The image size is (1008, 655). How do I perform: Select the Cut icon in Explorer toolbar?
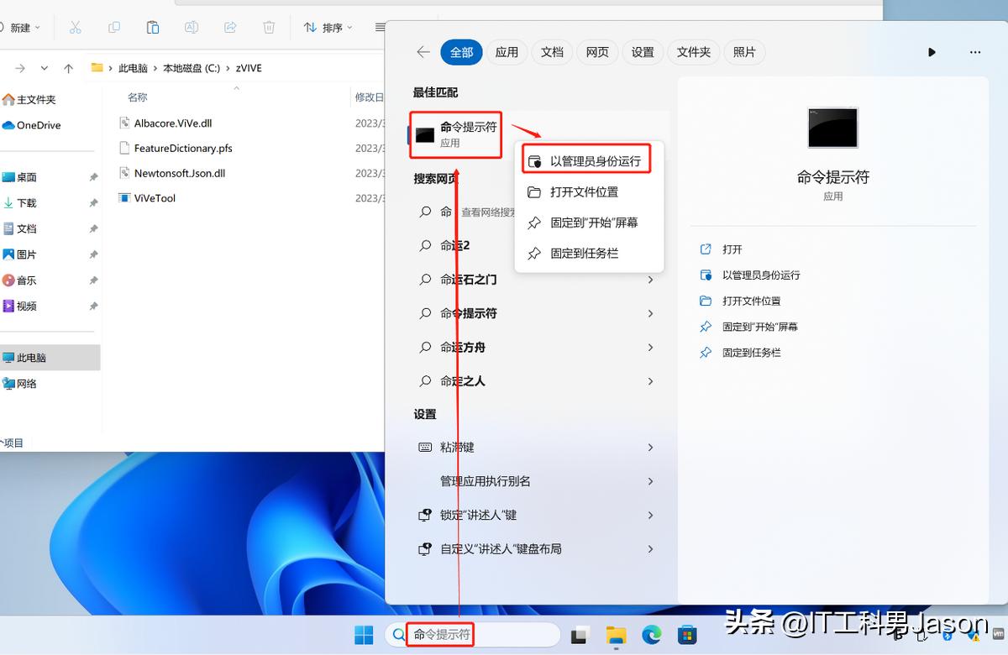click(x=74, y=27)
